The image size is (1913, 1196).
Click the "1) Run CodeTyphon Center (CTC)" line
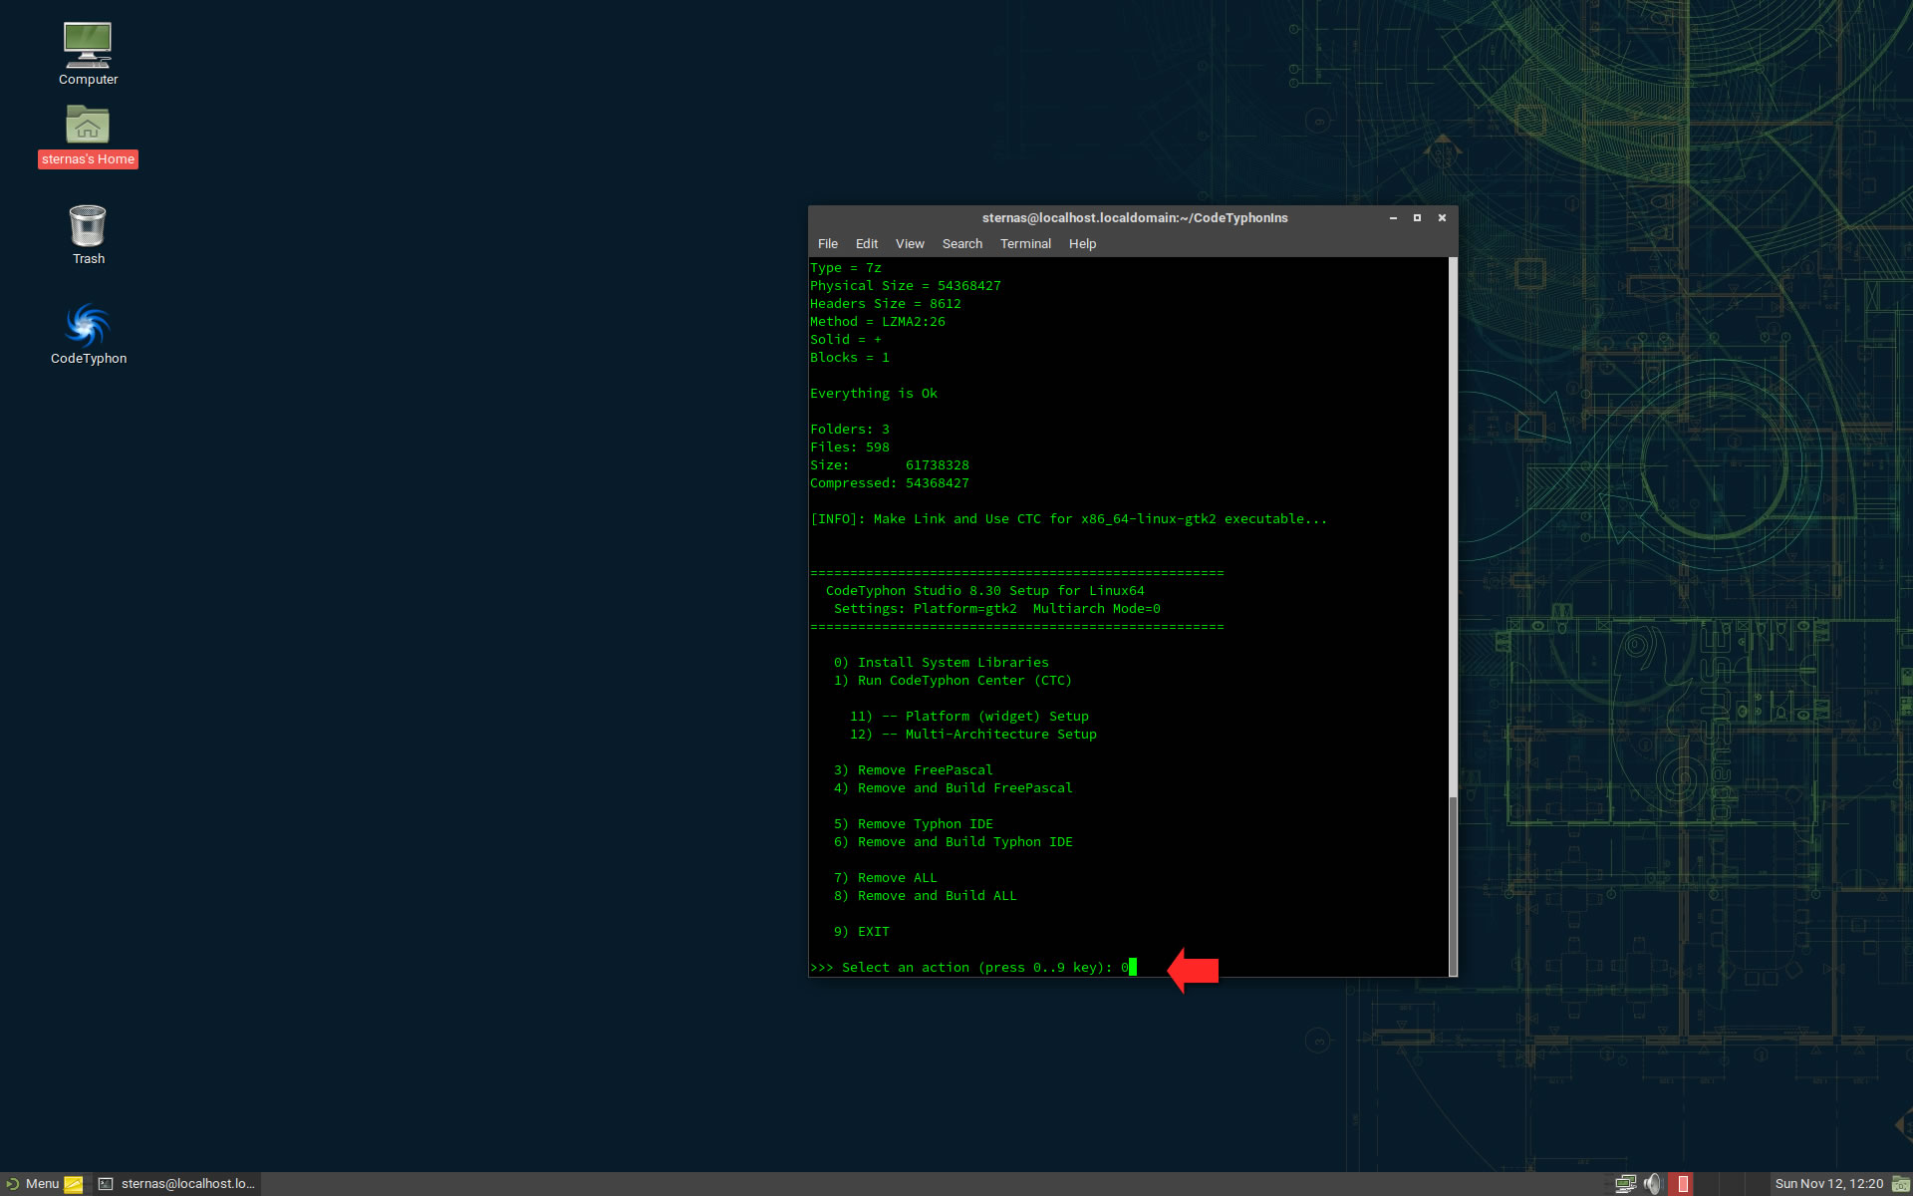tap(953, 681)
